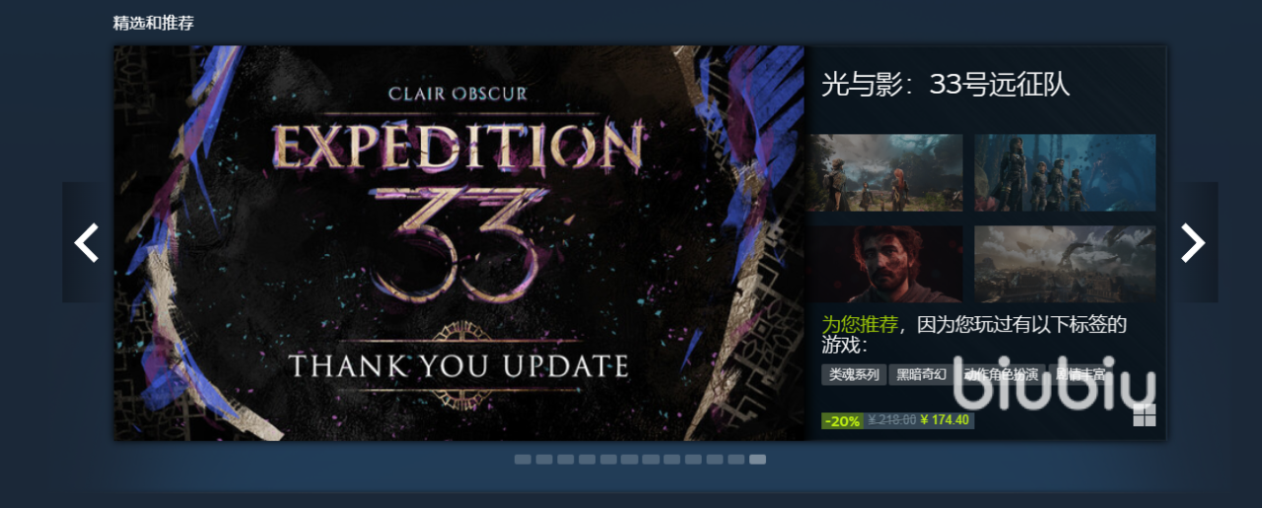The image size is (1262, 508).
Task: Open the Expedition 33 Thank You Update banner
Action: (458, 242)
